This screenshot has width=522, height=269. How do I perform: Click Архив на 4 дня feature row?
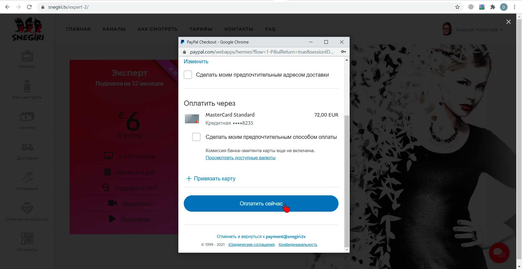[129, 172]
